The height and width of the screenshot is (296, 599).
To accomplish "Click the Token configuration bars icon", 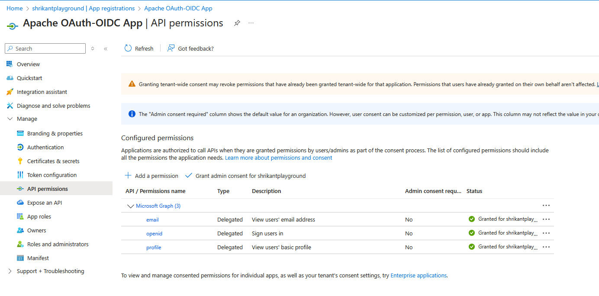I will 20,175.
